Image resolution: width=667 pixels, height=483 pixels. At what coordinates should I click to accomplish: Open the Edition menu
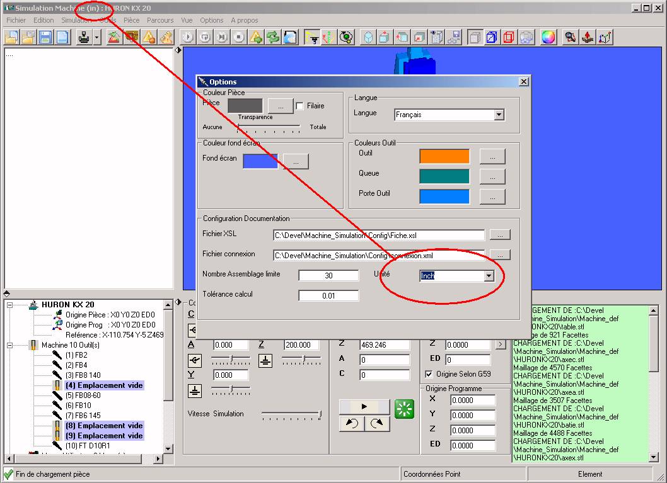43,20
